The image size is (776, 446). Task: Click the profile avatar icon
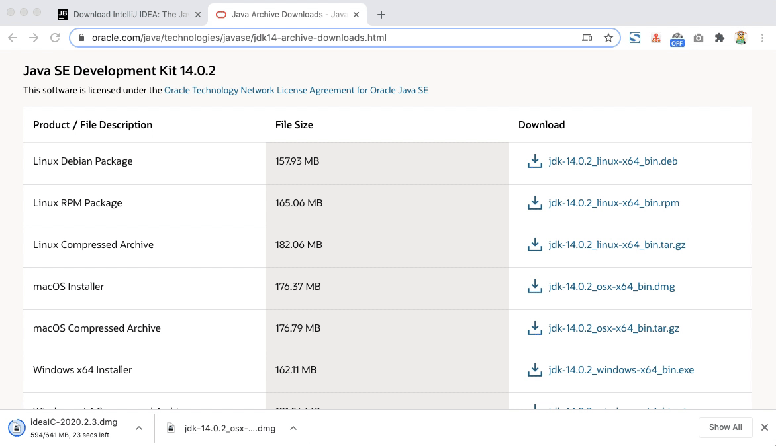pyautogui.click(x=741, y=38)
